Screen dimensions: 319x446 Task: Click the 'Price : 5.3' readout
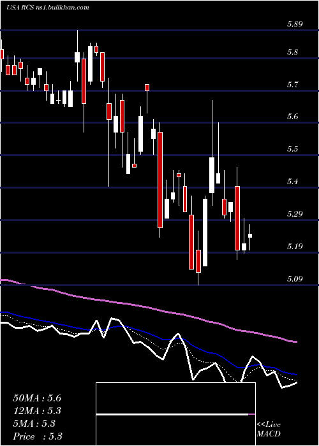coord(38,436)
